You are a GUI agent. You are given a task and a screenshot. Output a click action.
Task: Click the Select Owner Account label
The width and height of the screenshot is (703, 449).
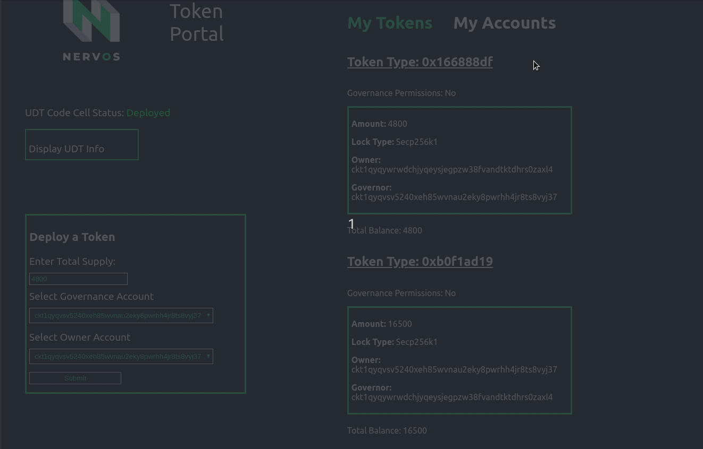(x=80, y=337)
